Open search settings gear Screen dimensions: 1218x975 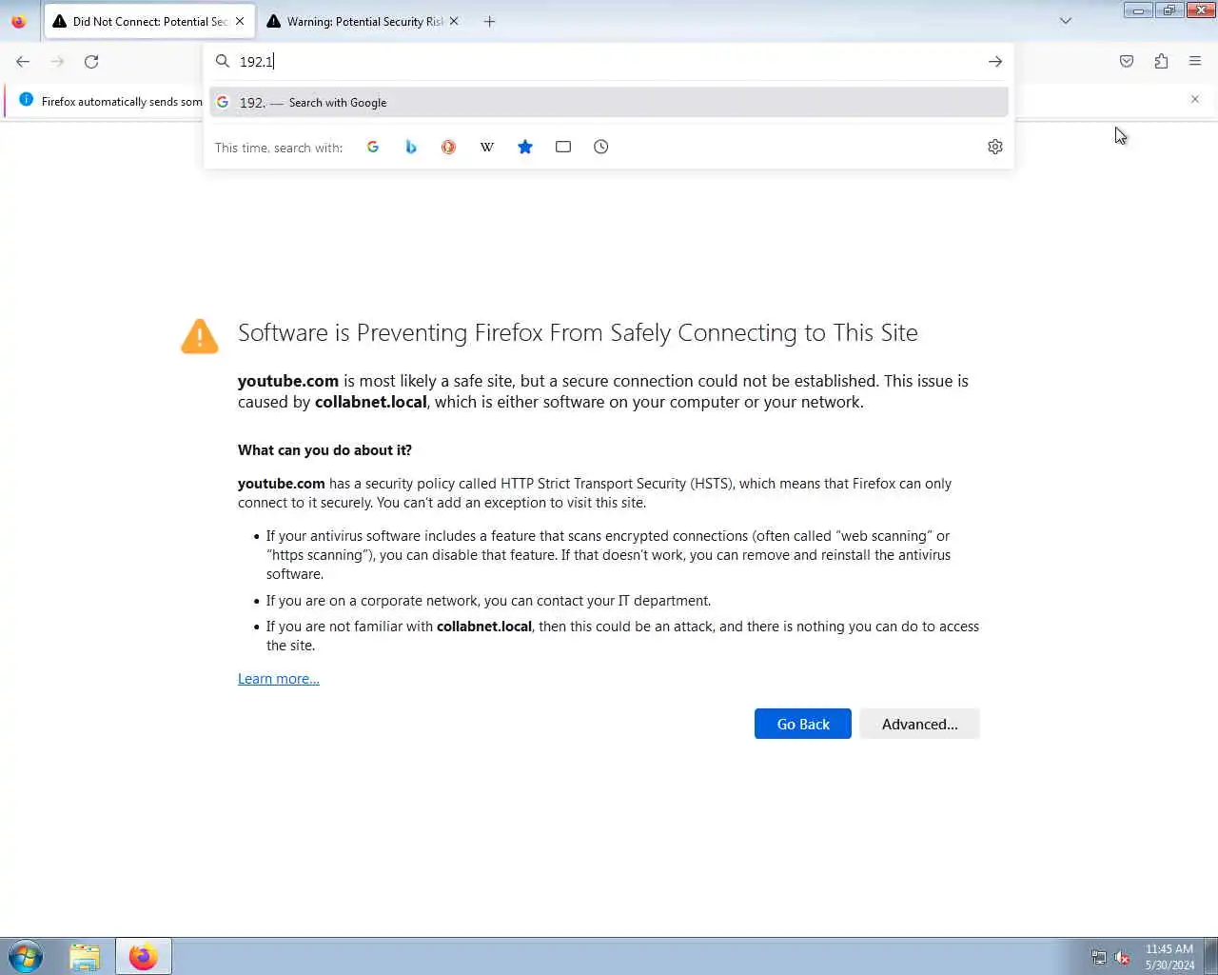click(995, 147)
